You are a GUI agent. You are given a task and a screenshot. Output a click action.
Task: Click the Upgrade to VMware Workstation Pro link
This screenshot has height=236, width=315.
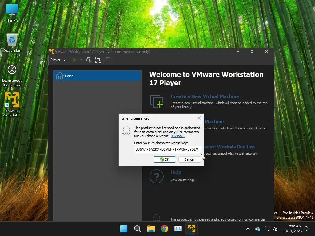point(229,147)
